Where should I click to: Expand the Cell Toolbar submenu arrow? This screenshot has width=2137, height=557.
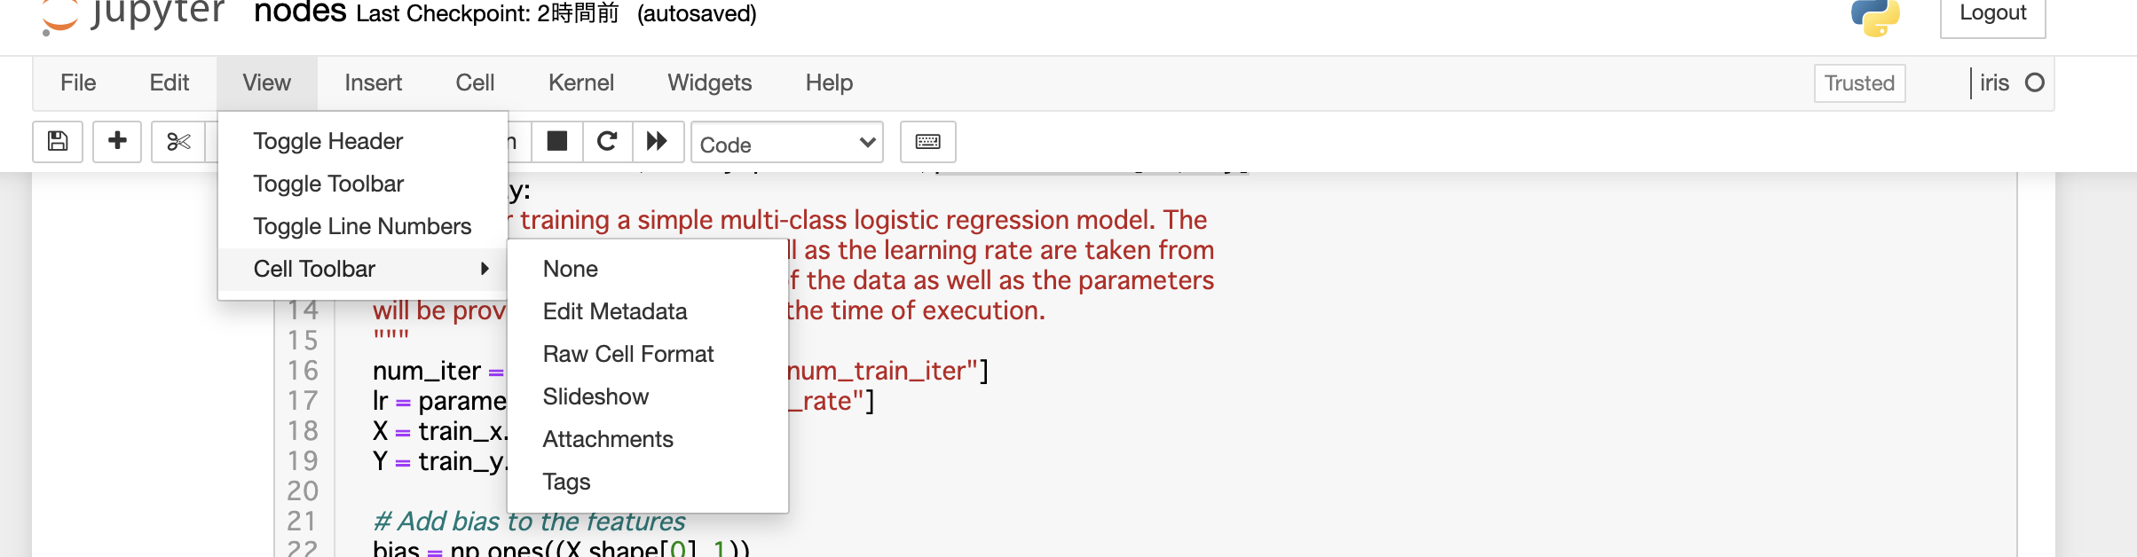tap(485, 269)
